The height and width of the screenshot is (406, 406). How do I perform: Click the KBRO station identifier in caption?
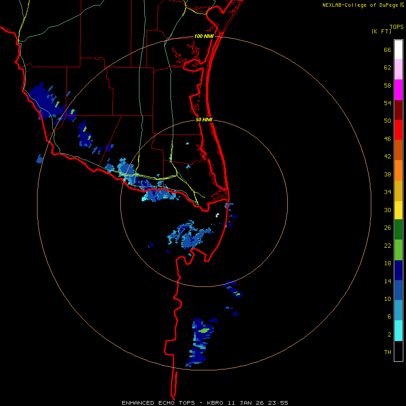[216, 403]
